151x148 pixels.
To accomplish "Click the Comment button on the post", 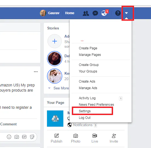I will tap(8, 124).
